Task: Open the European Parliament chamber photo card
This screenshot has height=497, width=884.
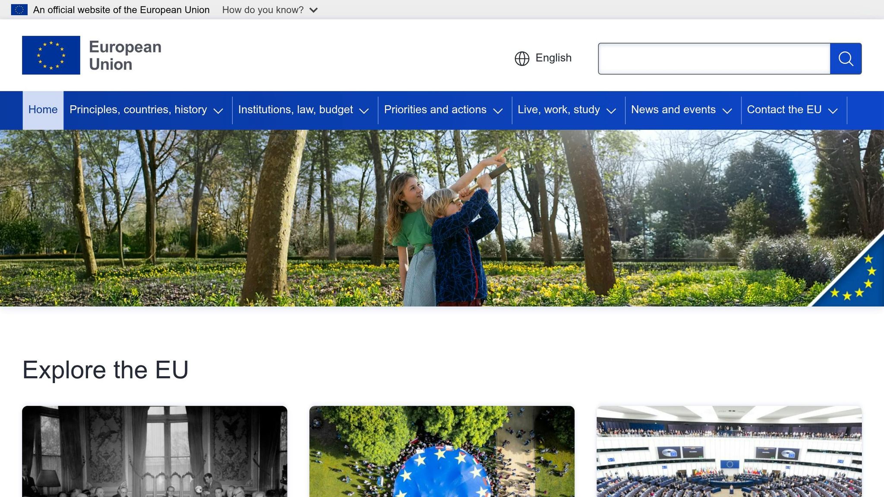Action: 729,451
